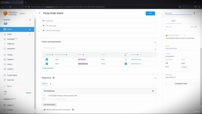The height and width of the screenshot is (114, 202).
Task: Bookmark this page with star icon
Action: pos(180,7)
